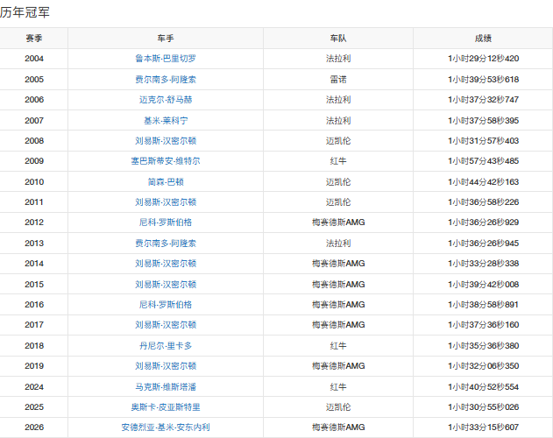
Task: Click 红牛 team cell in 2009 row
Action: [338, 161]
